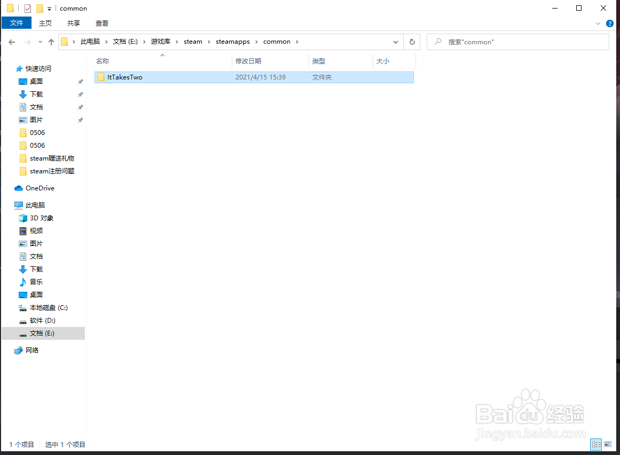Go up one folder level
Viewport: 620px width, 455px height.
[x=51, y=42]
